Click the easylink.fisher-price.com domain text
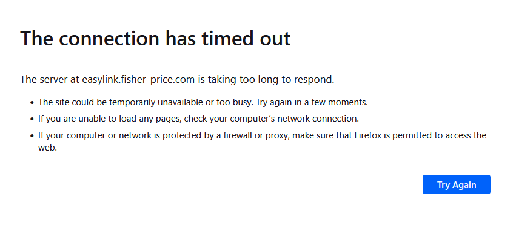The image size is (516, 228). (138, 79)
